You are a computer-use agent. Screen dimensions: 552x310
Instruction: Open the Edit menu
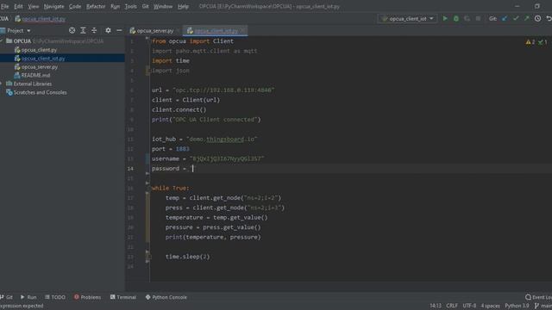pos(18,6)
